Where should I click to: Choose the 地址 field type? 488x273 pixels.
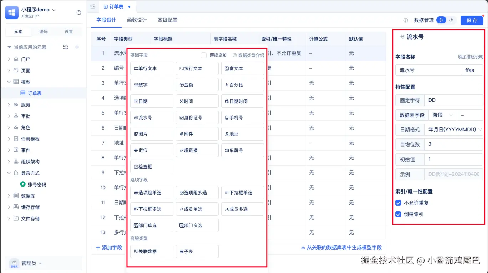(243, 134)
